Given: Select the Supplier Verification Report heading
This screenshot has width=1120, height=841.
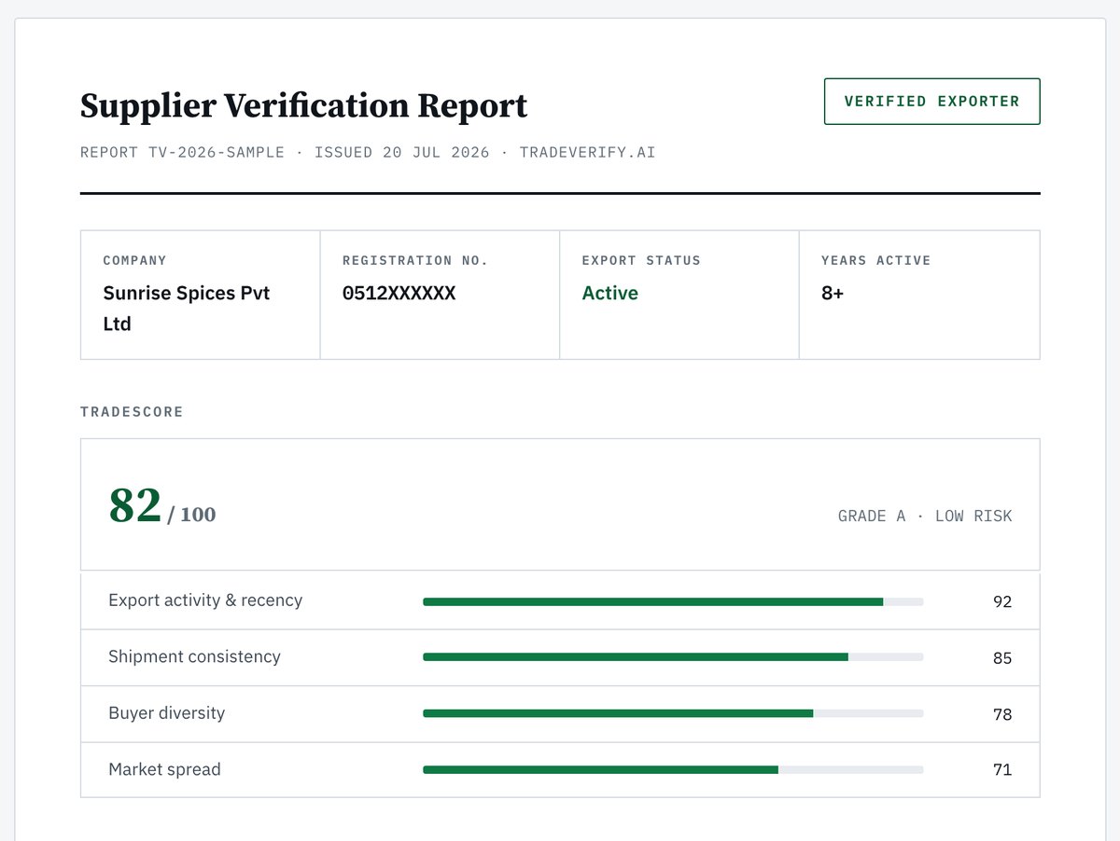Looking at the screenshot, I should (303, 106).
